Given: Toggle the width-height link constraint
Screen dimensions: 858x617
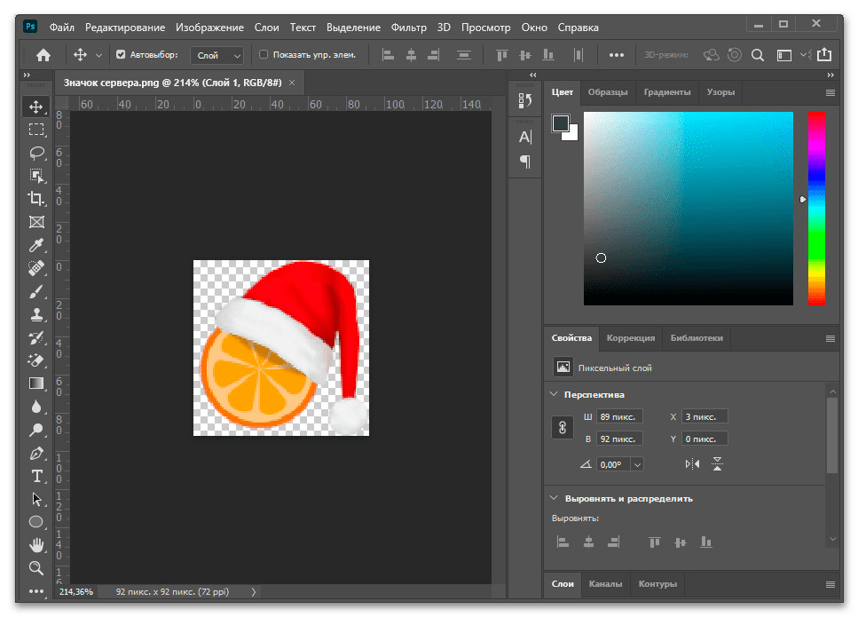Looking at the screenshot, I should [x=562, y=428].
